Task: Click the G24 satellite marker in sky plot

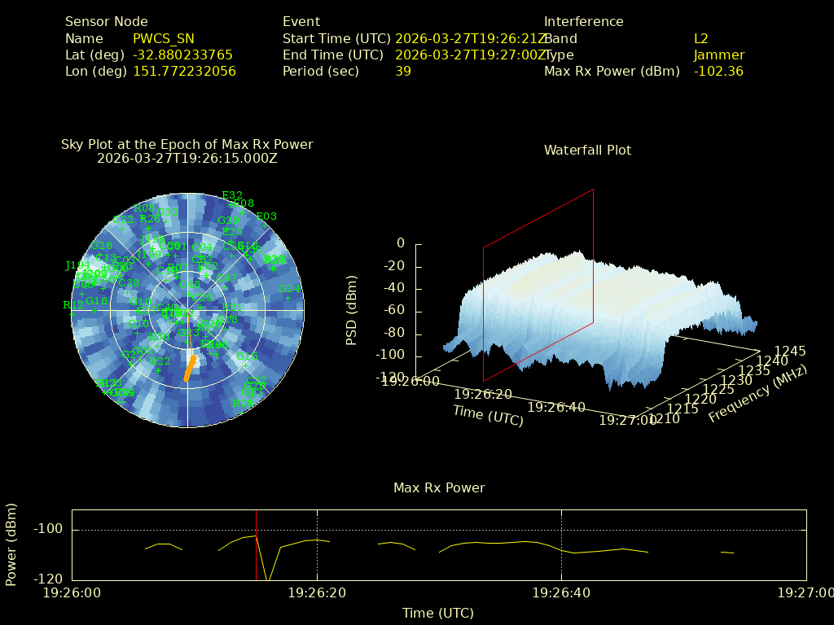Action: (288, 298)
